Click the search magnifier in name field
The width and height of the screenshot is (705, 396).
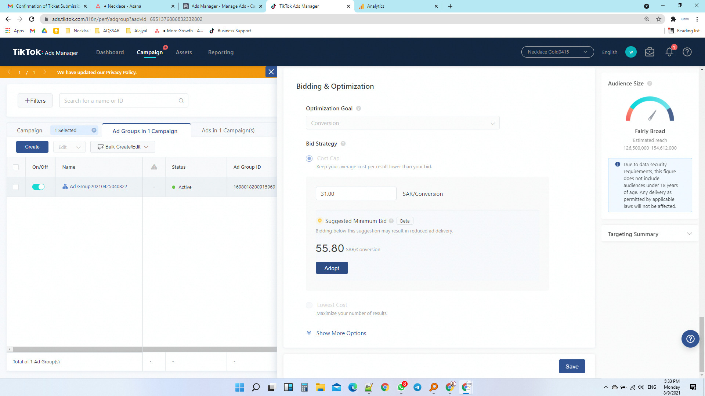181,101
